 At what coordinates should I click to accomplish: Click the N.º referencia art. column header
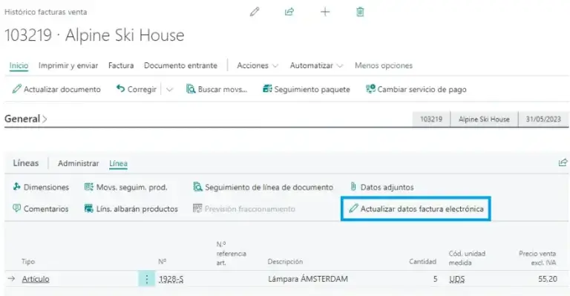click(x=232, y=254)
